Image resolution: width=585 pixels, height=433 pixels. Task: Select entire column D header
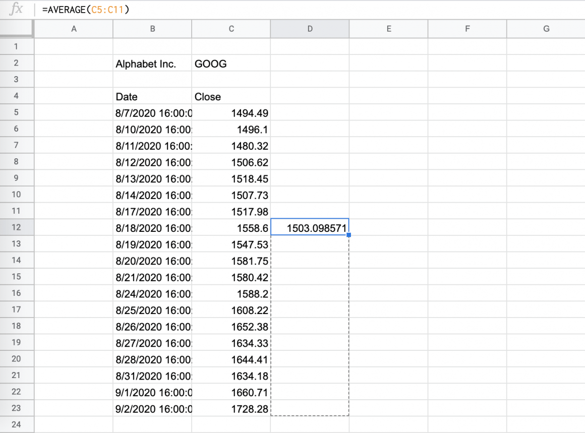[x=310, y=29]
